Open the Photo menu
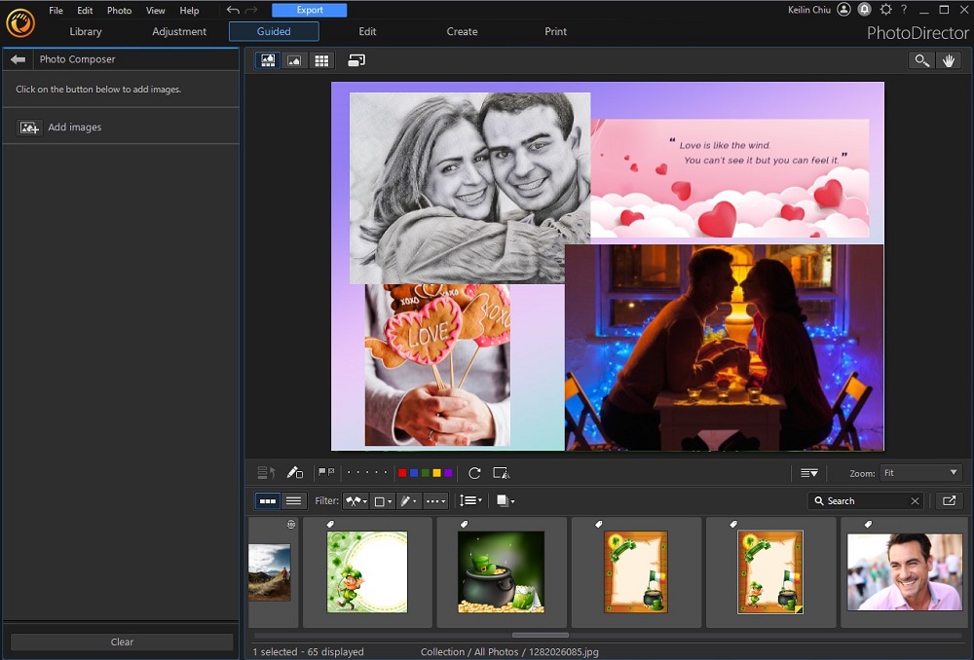Viewport: 974px width, 660px height. pyautogui.click(x=119, y=11)
